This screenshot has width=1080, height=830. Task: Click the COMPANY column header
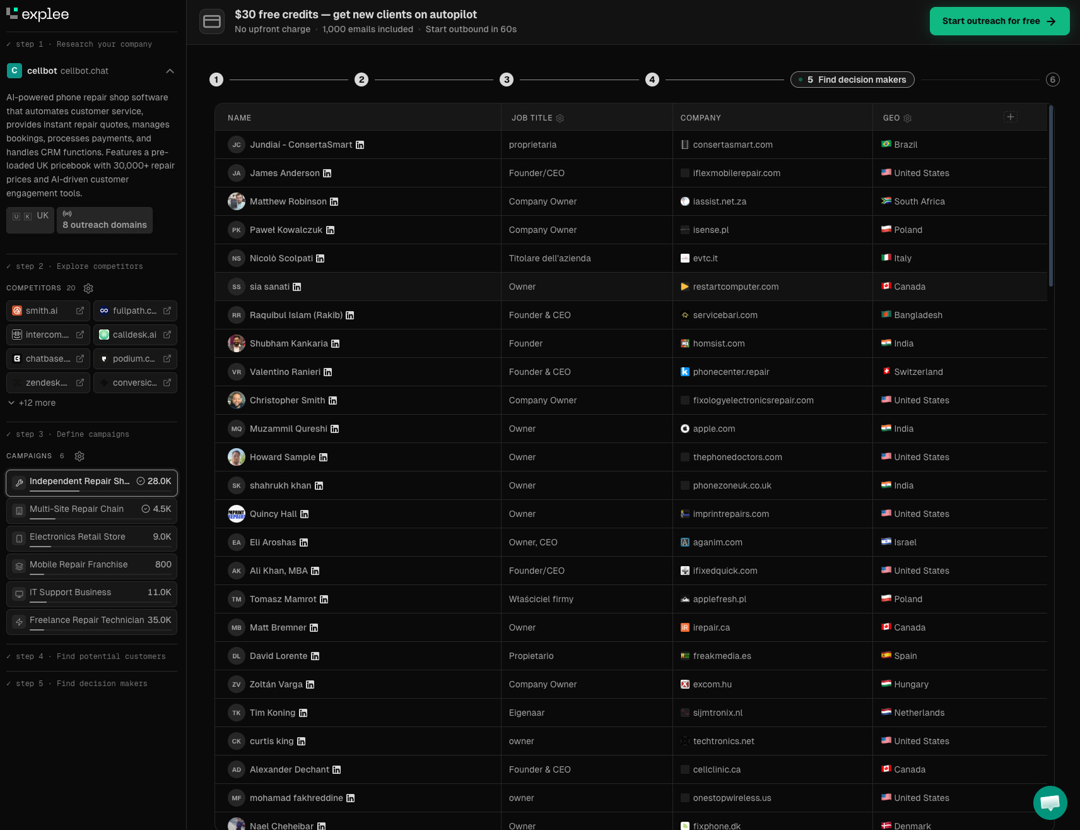[x=701, y=118]
